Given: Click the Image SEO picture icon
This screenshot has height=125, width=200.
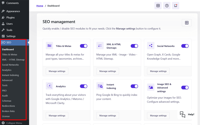Looking at the screenshot, I should click(151, 87).
